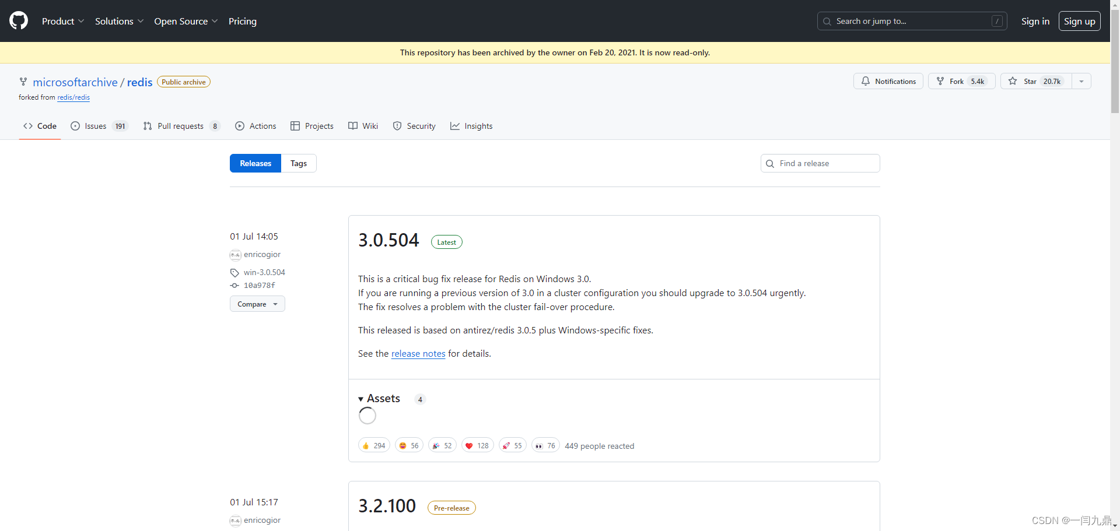The height and width of the screenshot is (531, 1120).
Task: Click the Assets count badge 4
Action: coord(420,399)
